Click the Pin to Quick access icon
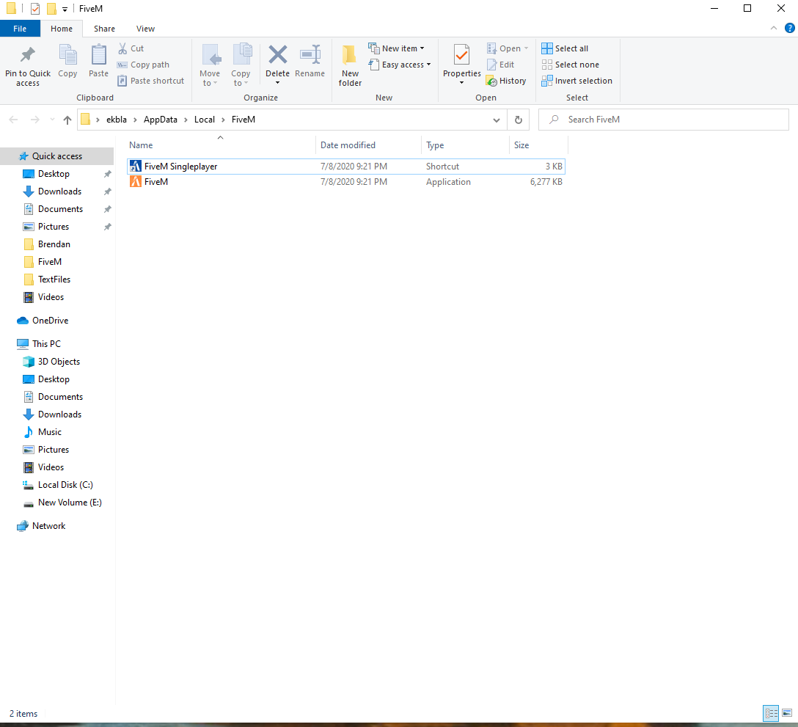 pyautogui.click(x=27, y=56)
